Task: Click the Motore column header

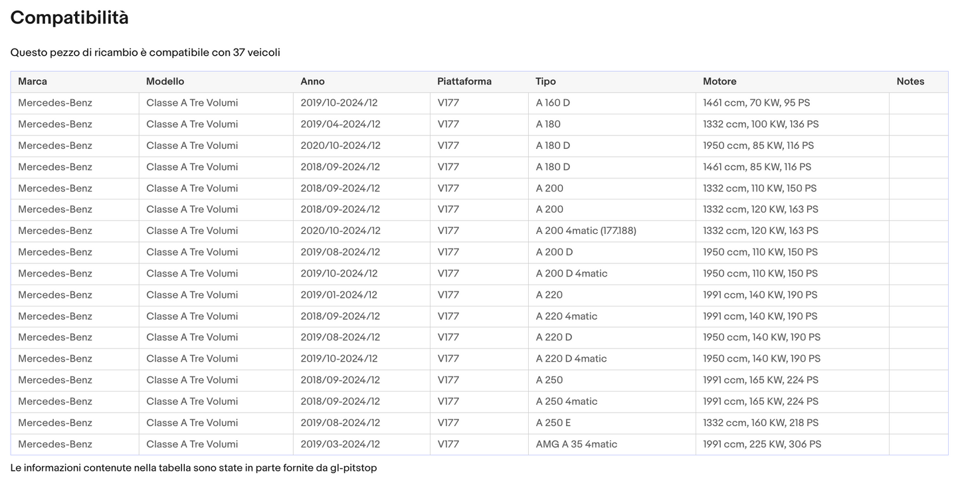Action: [x=720, y=82]
